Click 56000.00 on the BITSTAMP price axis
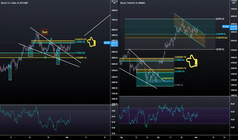The image size is (238, 140). tap(115, 64)
